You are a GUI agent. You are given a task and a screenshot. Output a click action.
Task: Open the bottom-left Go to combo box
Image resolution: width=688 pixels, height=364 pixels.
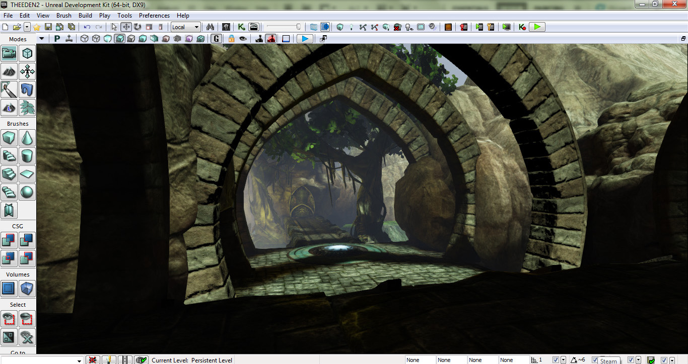42,360
